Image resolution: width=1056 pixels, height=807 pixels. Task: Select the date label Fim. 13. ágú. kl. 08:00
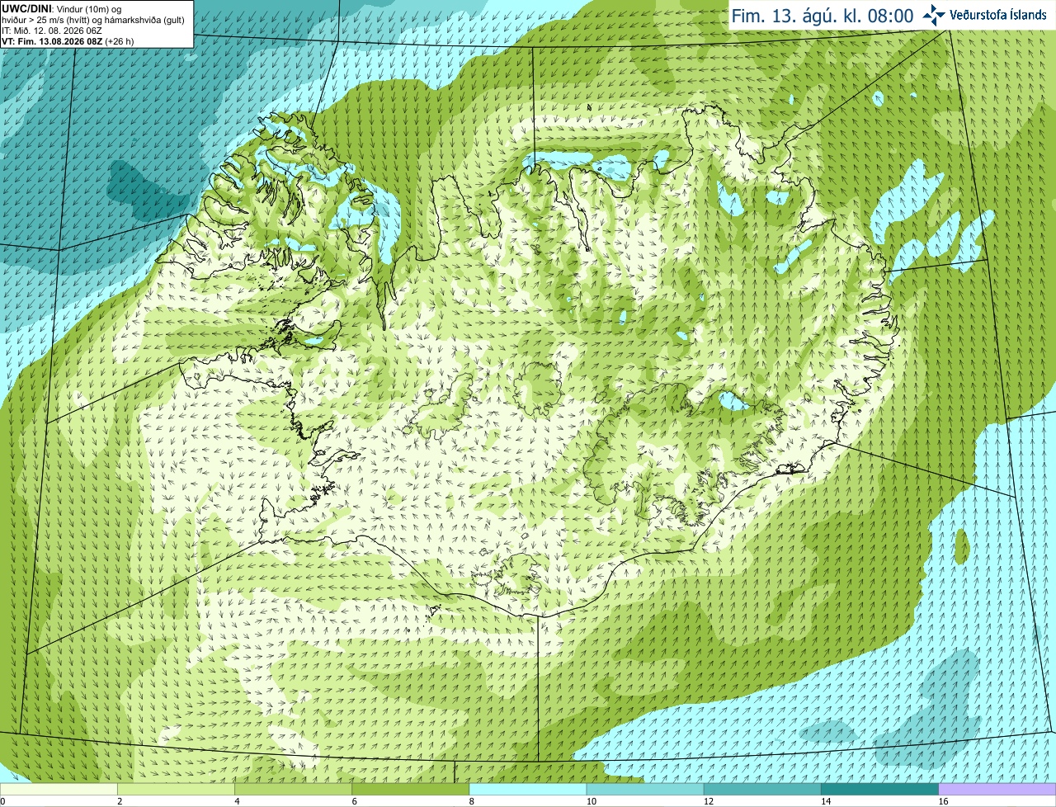click(x=823, y=16)
